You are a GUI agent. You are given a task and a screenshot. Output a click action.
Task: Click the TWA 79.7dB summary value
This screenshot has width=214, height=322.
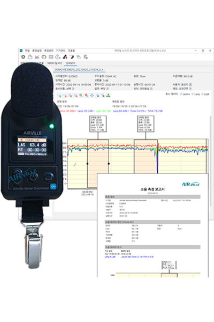155,111
